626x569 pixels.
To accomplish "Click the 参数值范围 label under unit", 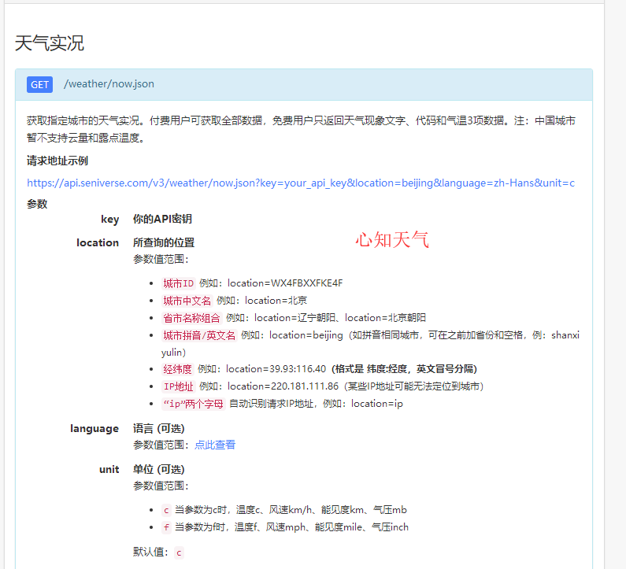I will [x=161, y=486].
